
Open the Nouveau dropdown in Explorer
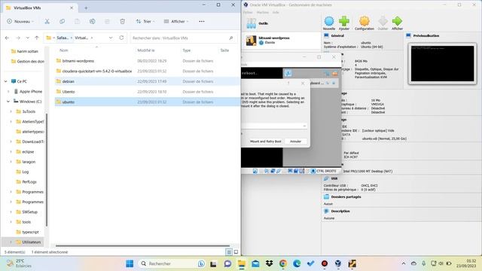click(20, 21)
